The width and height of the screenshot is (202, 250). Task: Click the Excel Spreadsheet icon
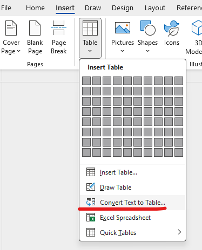pyautogui.click(x=91, y=217)
